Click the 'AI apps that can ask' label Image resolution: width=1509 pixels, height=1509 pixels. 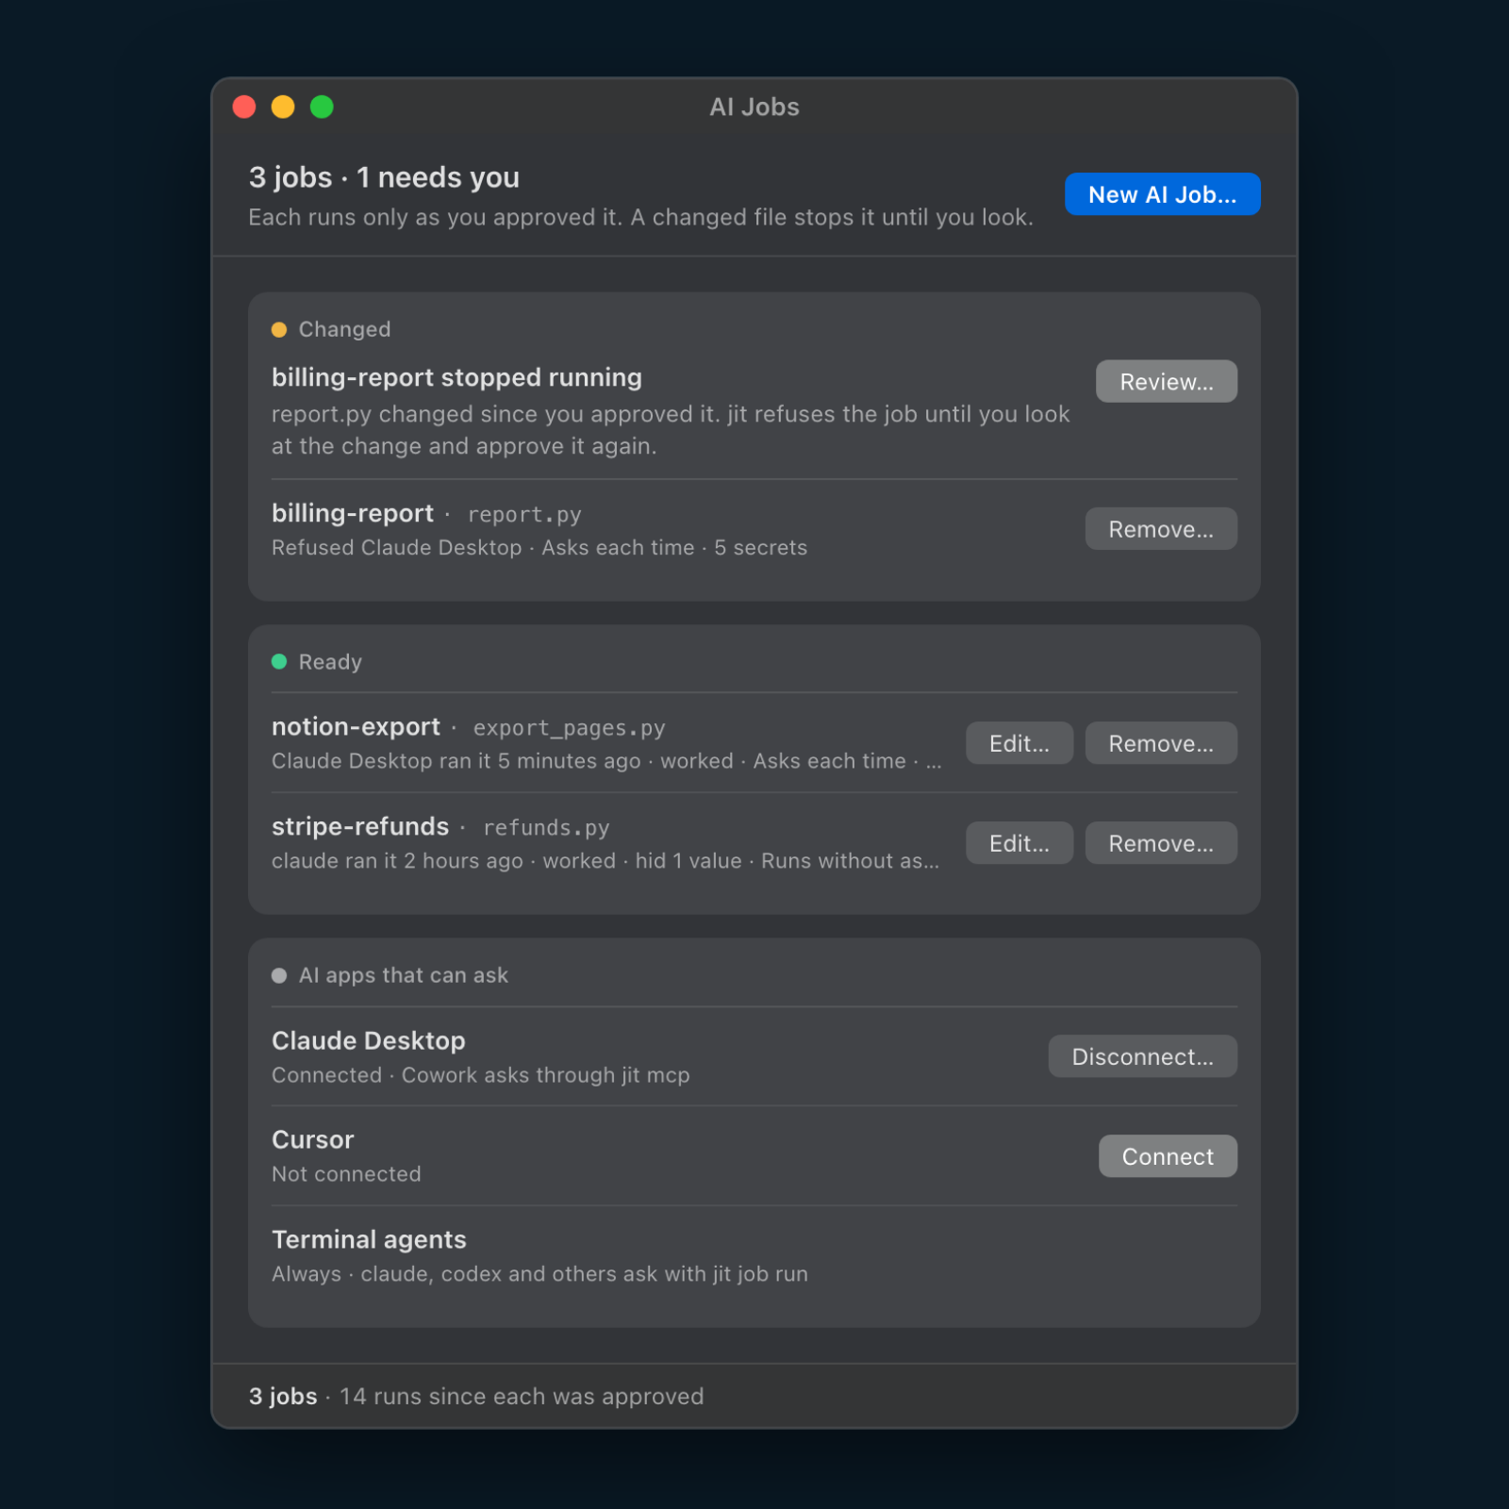[x=404, y=976]
